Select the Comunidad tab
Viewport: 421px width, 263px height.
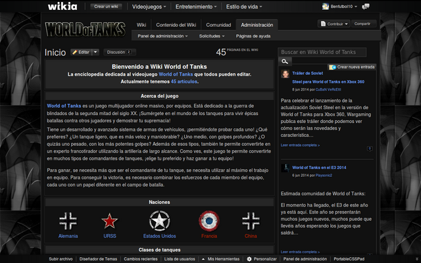tap(218, 25)
